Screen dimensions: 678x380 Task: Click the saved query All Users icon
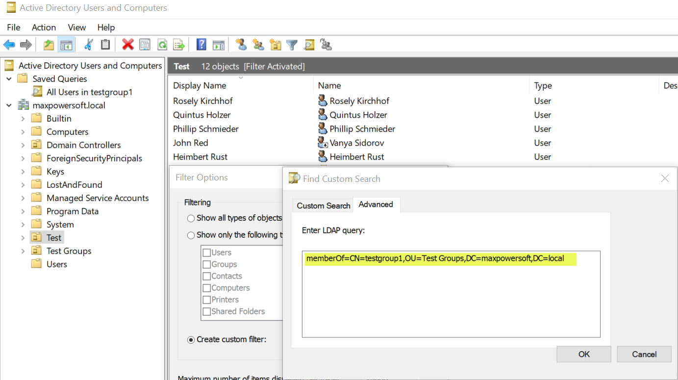click(x=37, y=92)
